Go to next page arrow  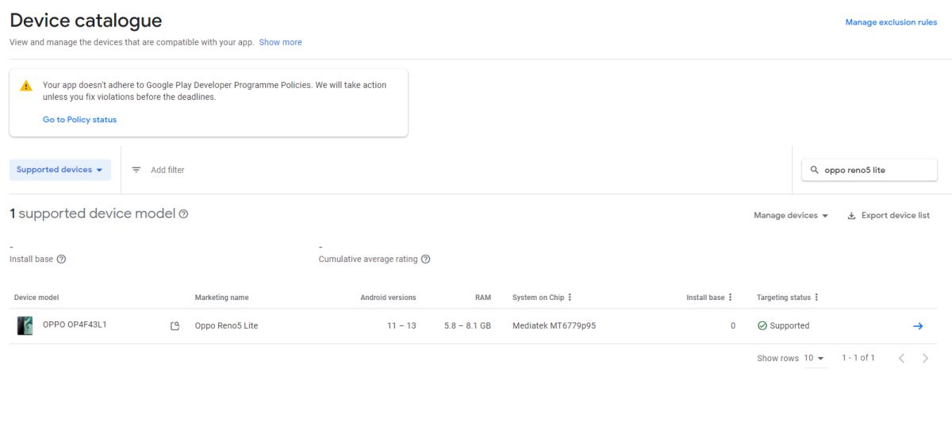(x=925, y=359)
